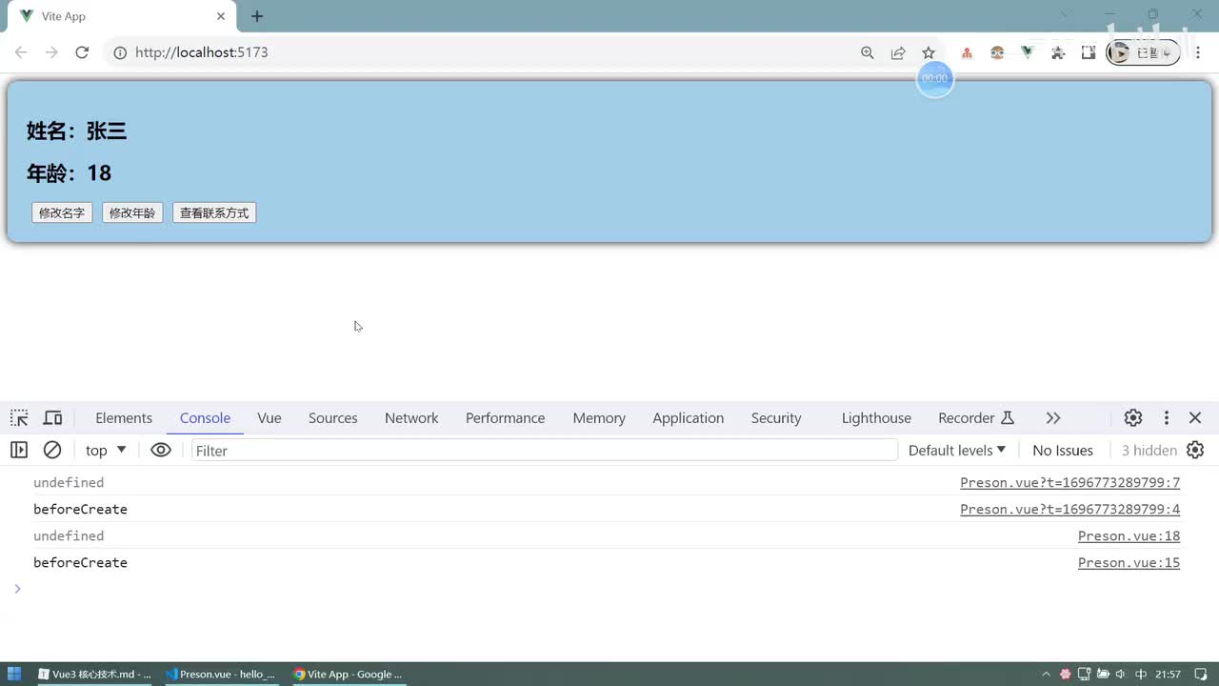Open the Elements panel tab

pos(124,418)
